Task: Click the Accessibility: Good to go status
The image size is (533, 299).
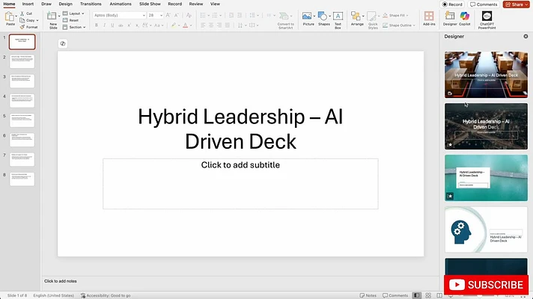Action: [x=106, y=295]
